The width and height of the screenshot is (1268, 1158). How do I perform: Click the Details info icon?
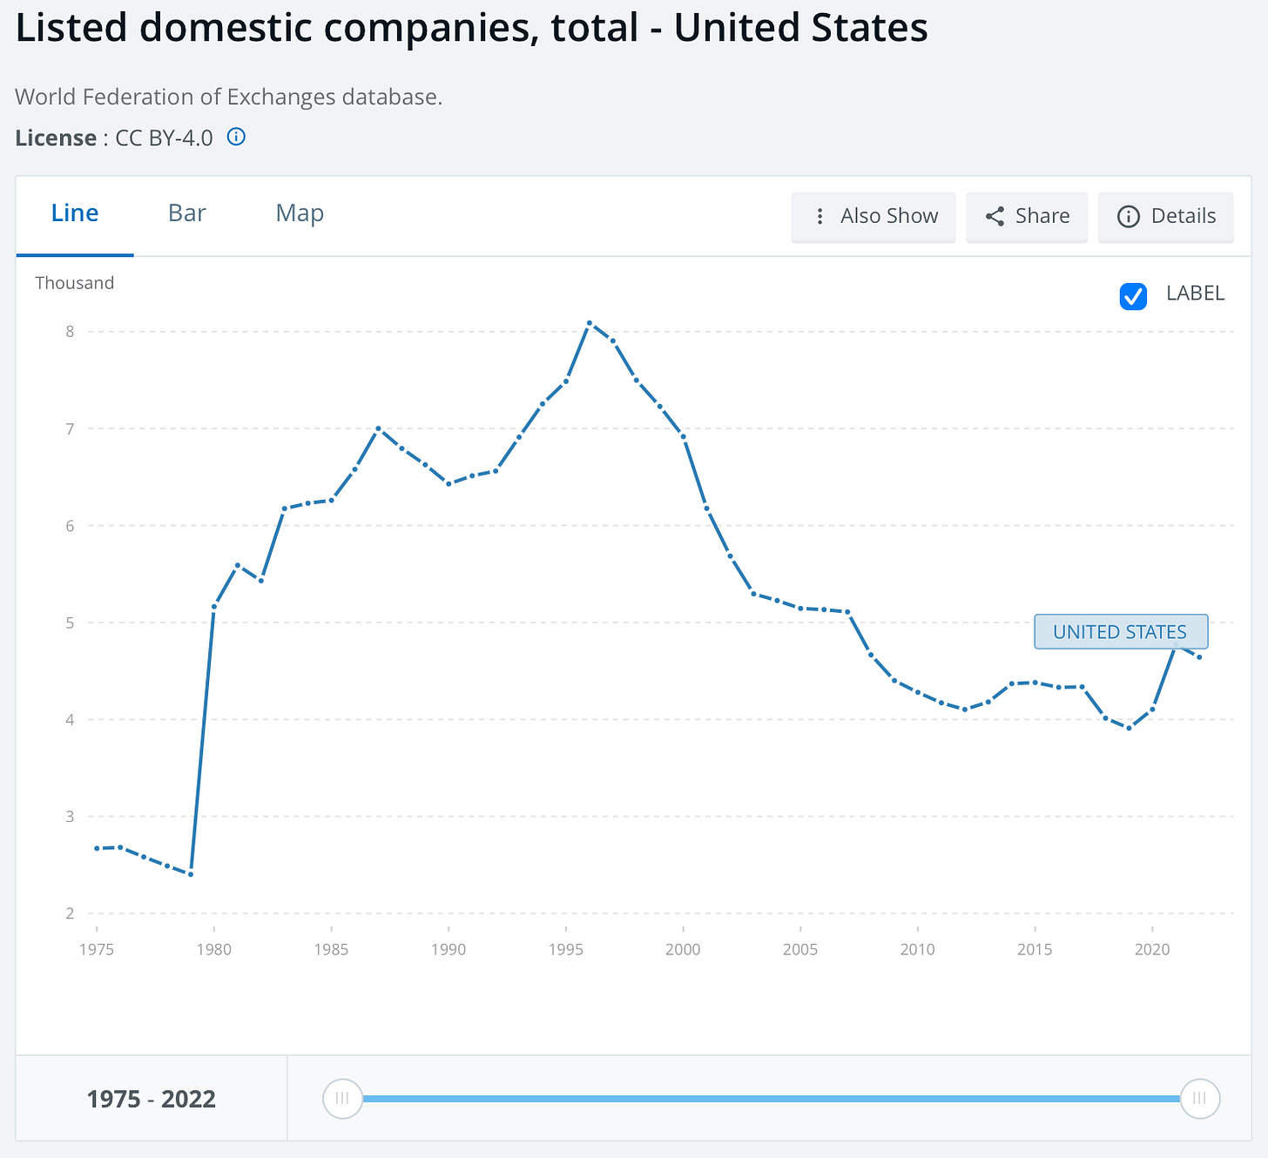pyautogui.click(x=1128, y=217)
